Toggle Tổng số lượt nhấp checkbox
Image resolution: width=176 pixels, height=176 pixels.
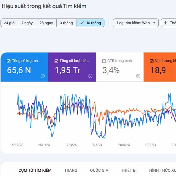pyautogui.click(x=9, y=61)
